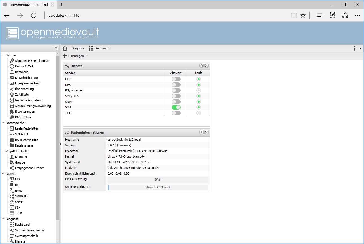Image resolution: width=364 pixels, height=244 pixels.
Task: Open Zertifikate ribbon icon
Action: pyautogui.click(x=12, y=95)
